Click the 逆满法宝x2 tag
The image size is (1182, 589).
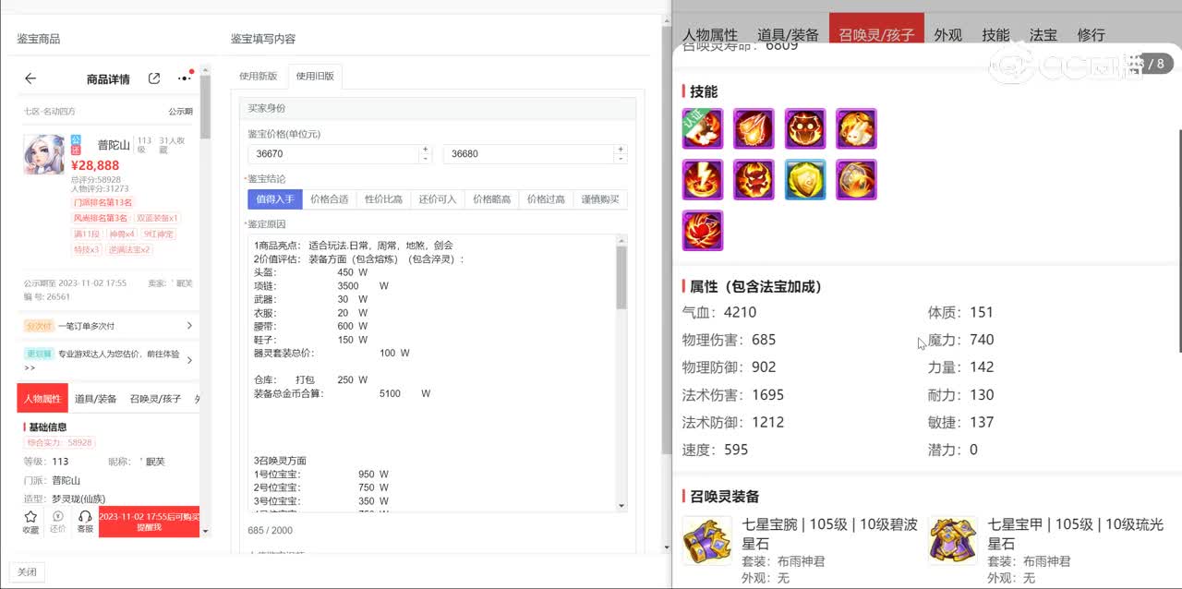129,249
